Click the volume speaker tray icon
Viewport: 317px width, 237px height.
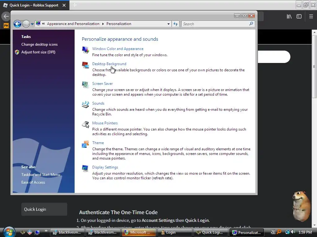coord(293,232)
